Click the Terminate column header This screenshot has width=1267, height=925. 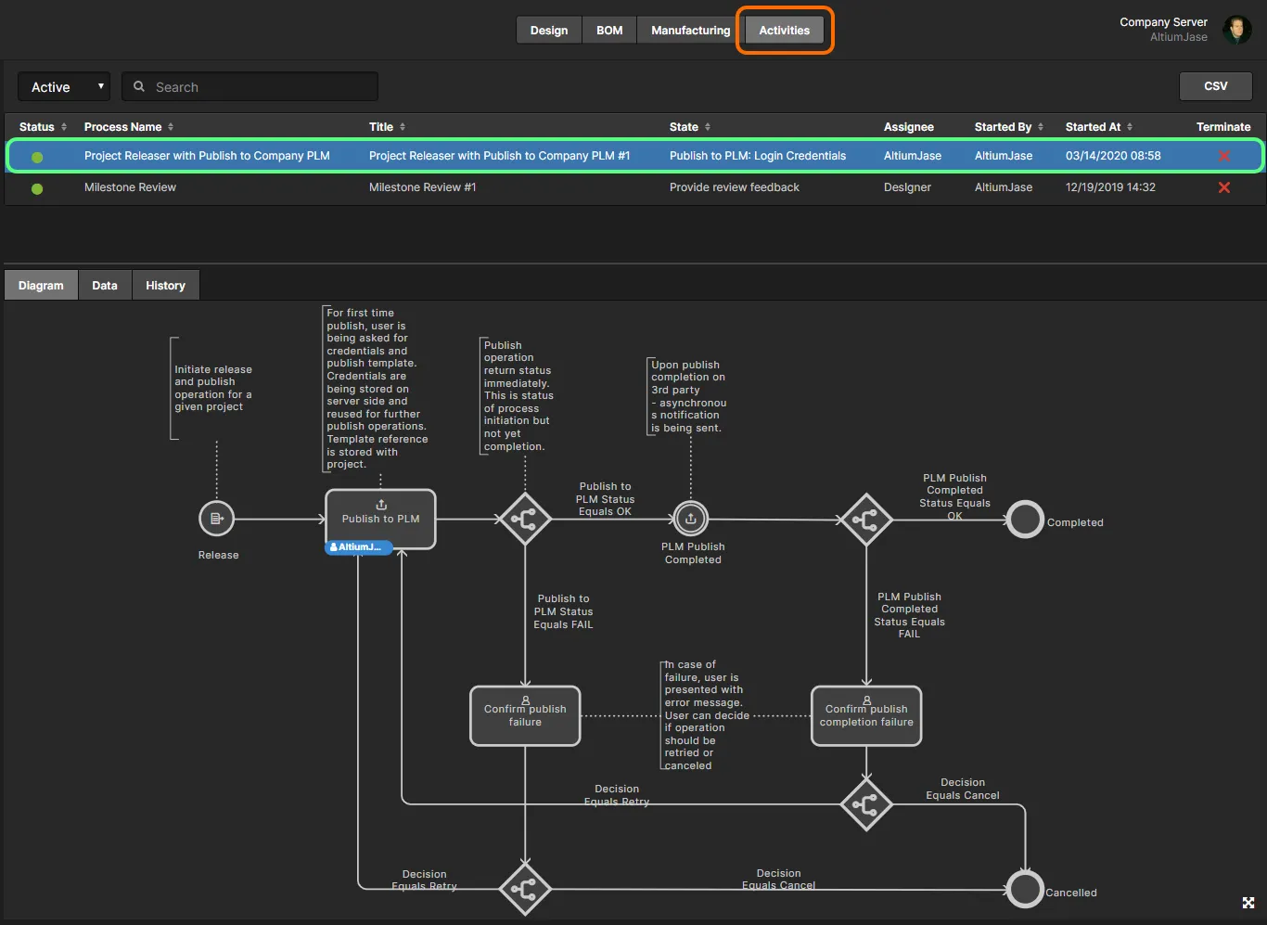coord(1223,127)
